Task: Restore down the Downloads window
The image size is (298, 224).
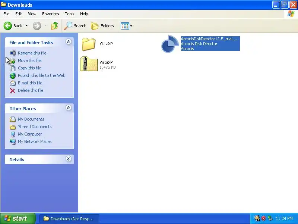Action: (x=285, y=5)
